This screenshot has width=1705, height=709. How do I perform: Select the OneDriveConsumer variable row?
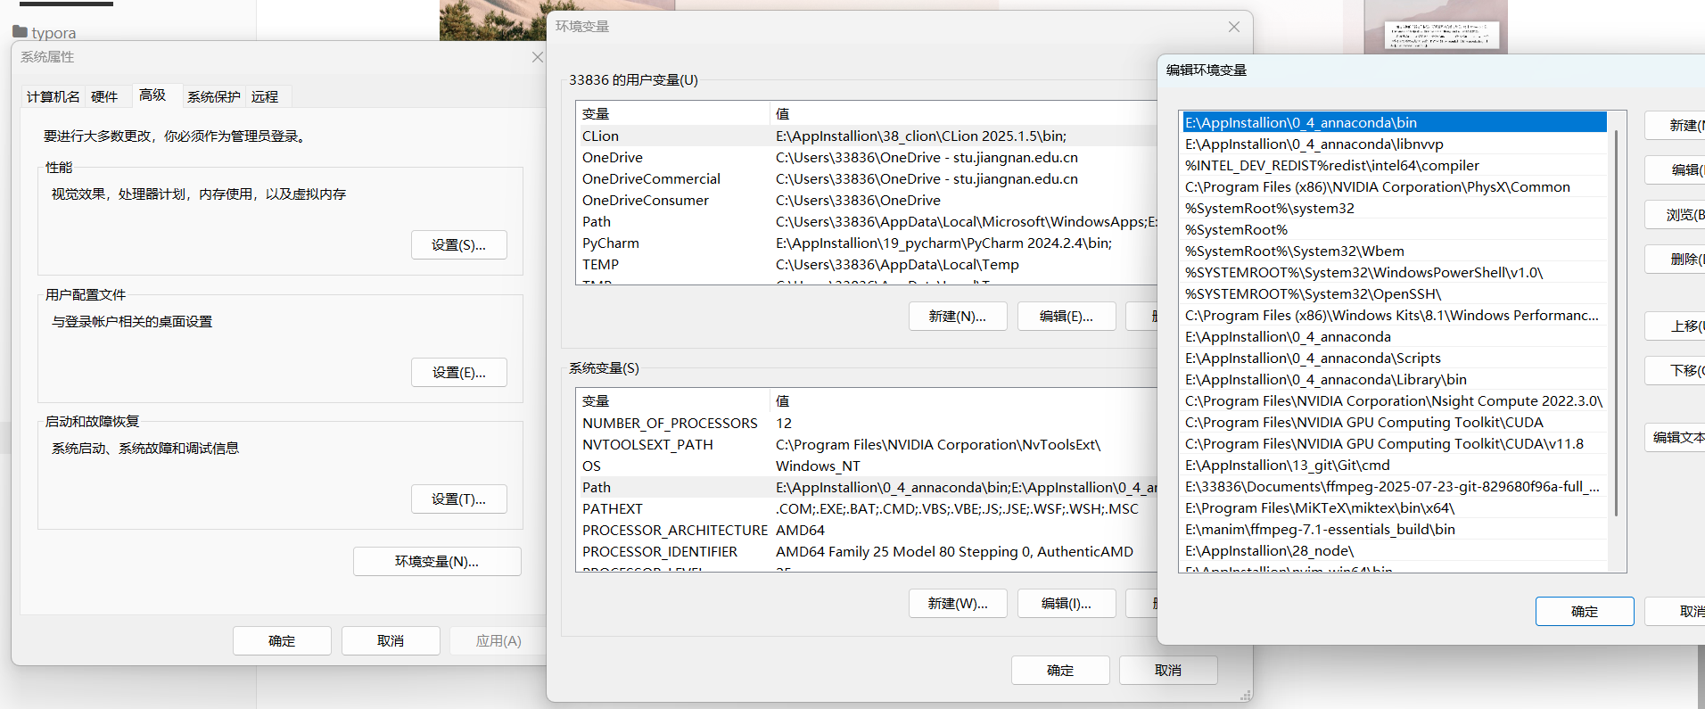pyautogui.click(x=869, y=200)
